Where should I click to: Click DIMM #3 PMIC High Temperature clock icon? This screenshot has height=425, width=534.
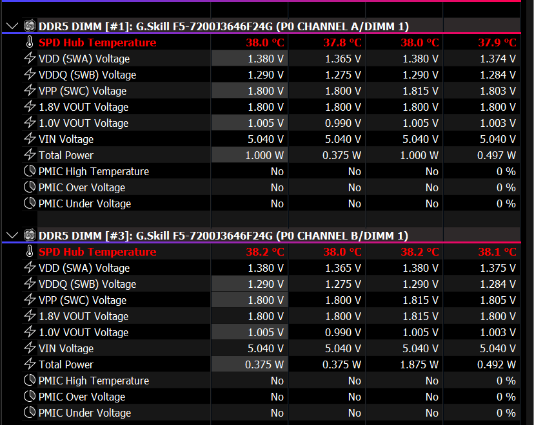pyautogui.click(x=30, y=380)
